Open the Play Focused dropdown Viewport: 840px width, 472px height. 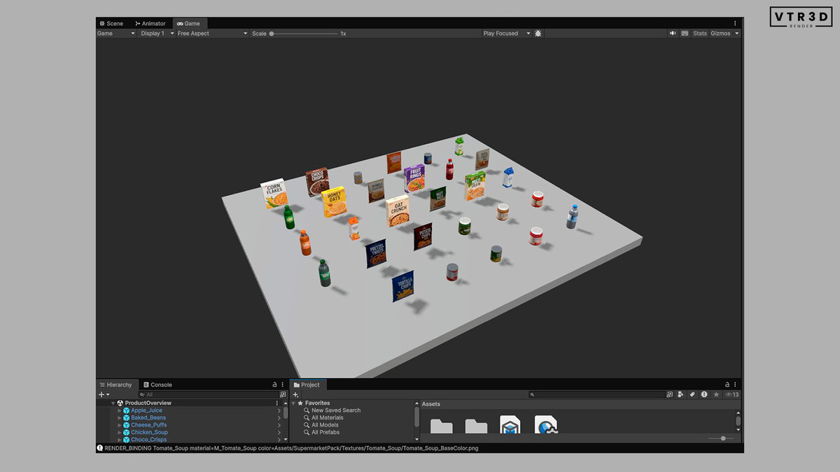pos(506,33)
